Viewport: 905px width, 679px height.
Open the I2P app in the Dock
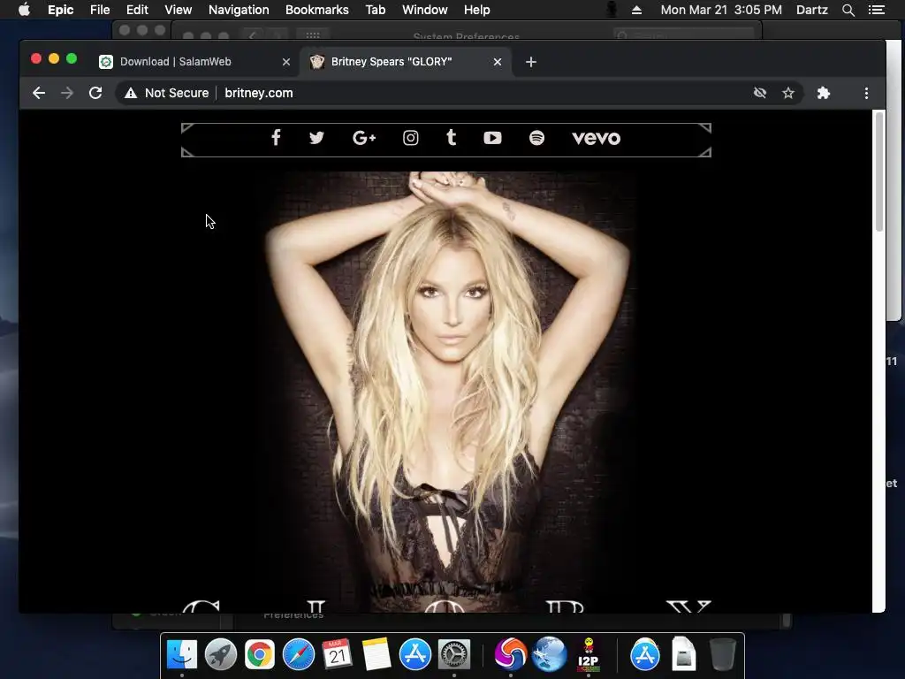point(588,654)
